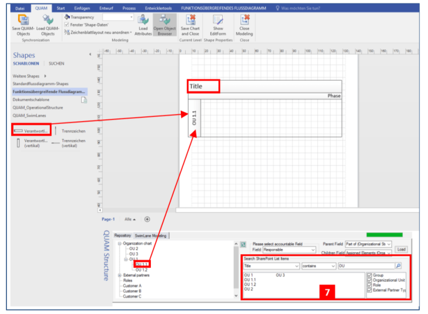Toggle the Fenster 'Shape-Daten' checkbox
The height and width of the screenshot is (314, 428).
66,25
